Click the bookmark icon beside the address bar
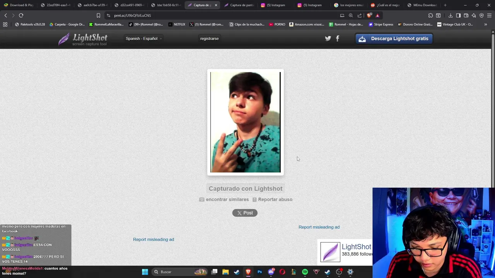This screenshot has width=495, height=278. pos(98,15)
